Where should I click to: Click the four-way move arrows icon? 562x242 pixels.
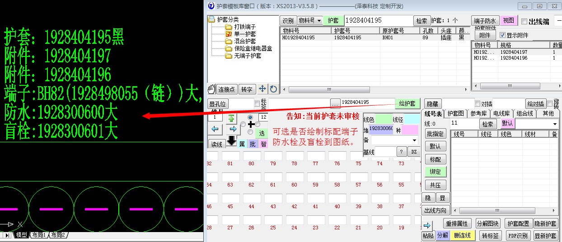(262, 89)
